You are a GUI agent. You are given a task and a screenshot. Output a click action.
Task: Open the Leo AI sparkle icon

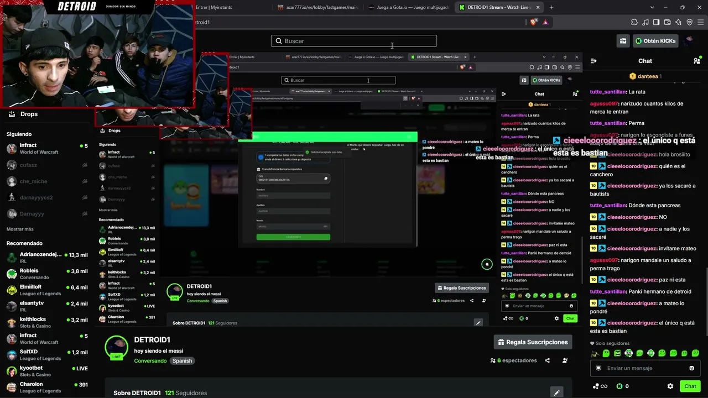pyautogui.click(x=679, y=22)
